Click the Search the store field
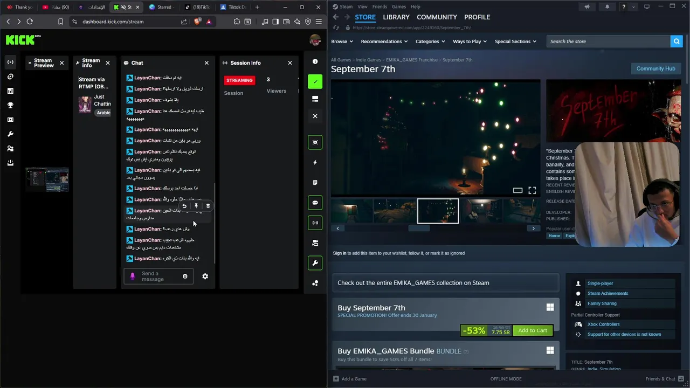 608,41
